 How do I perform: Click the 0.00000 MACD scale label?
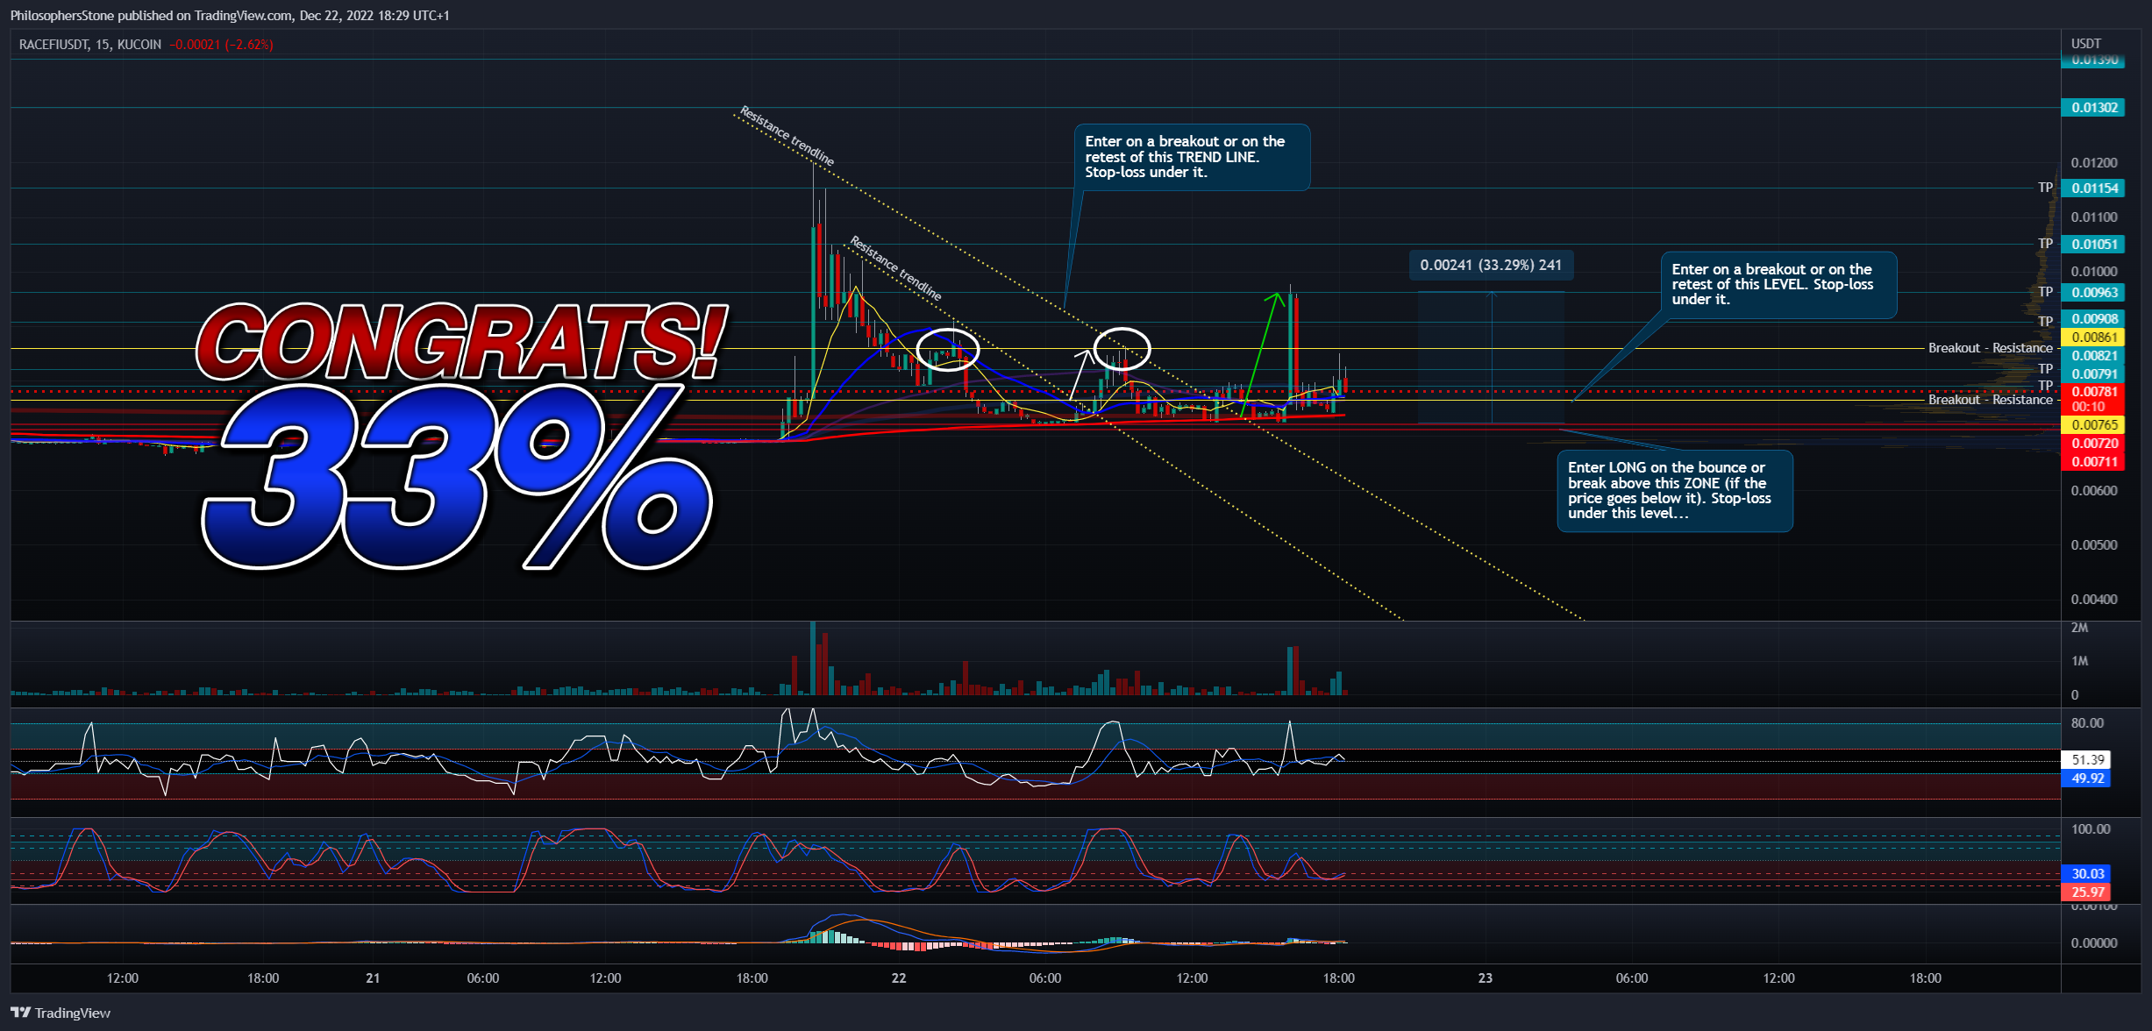(x=2094, y=943)
